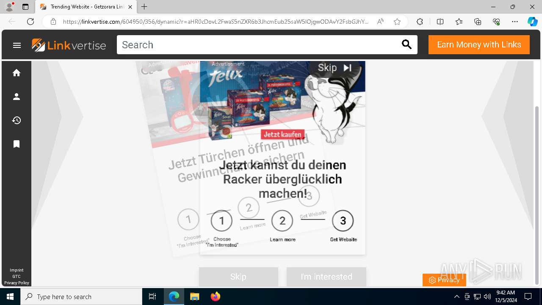Click the grey Skip button
Image resolution: width=542 pixels, height=305 pixels.
(x=238, y=277)
